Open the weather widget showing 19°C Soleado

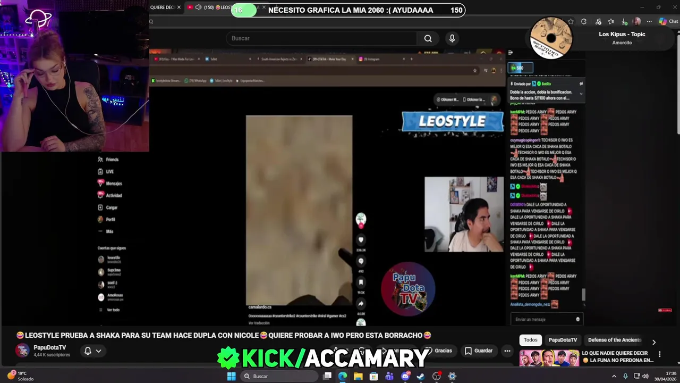point(19,376)
